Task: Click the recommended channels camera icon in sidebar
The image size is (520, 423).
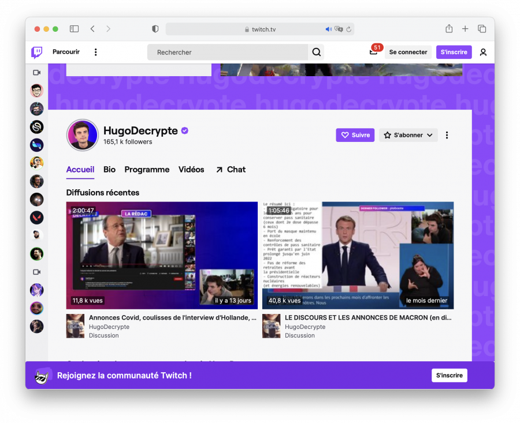Action: point(37,272)
